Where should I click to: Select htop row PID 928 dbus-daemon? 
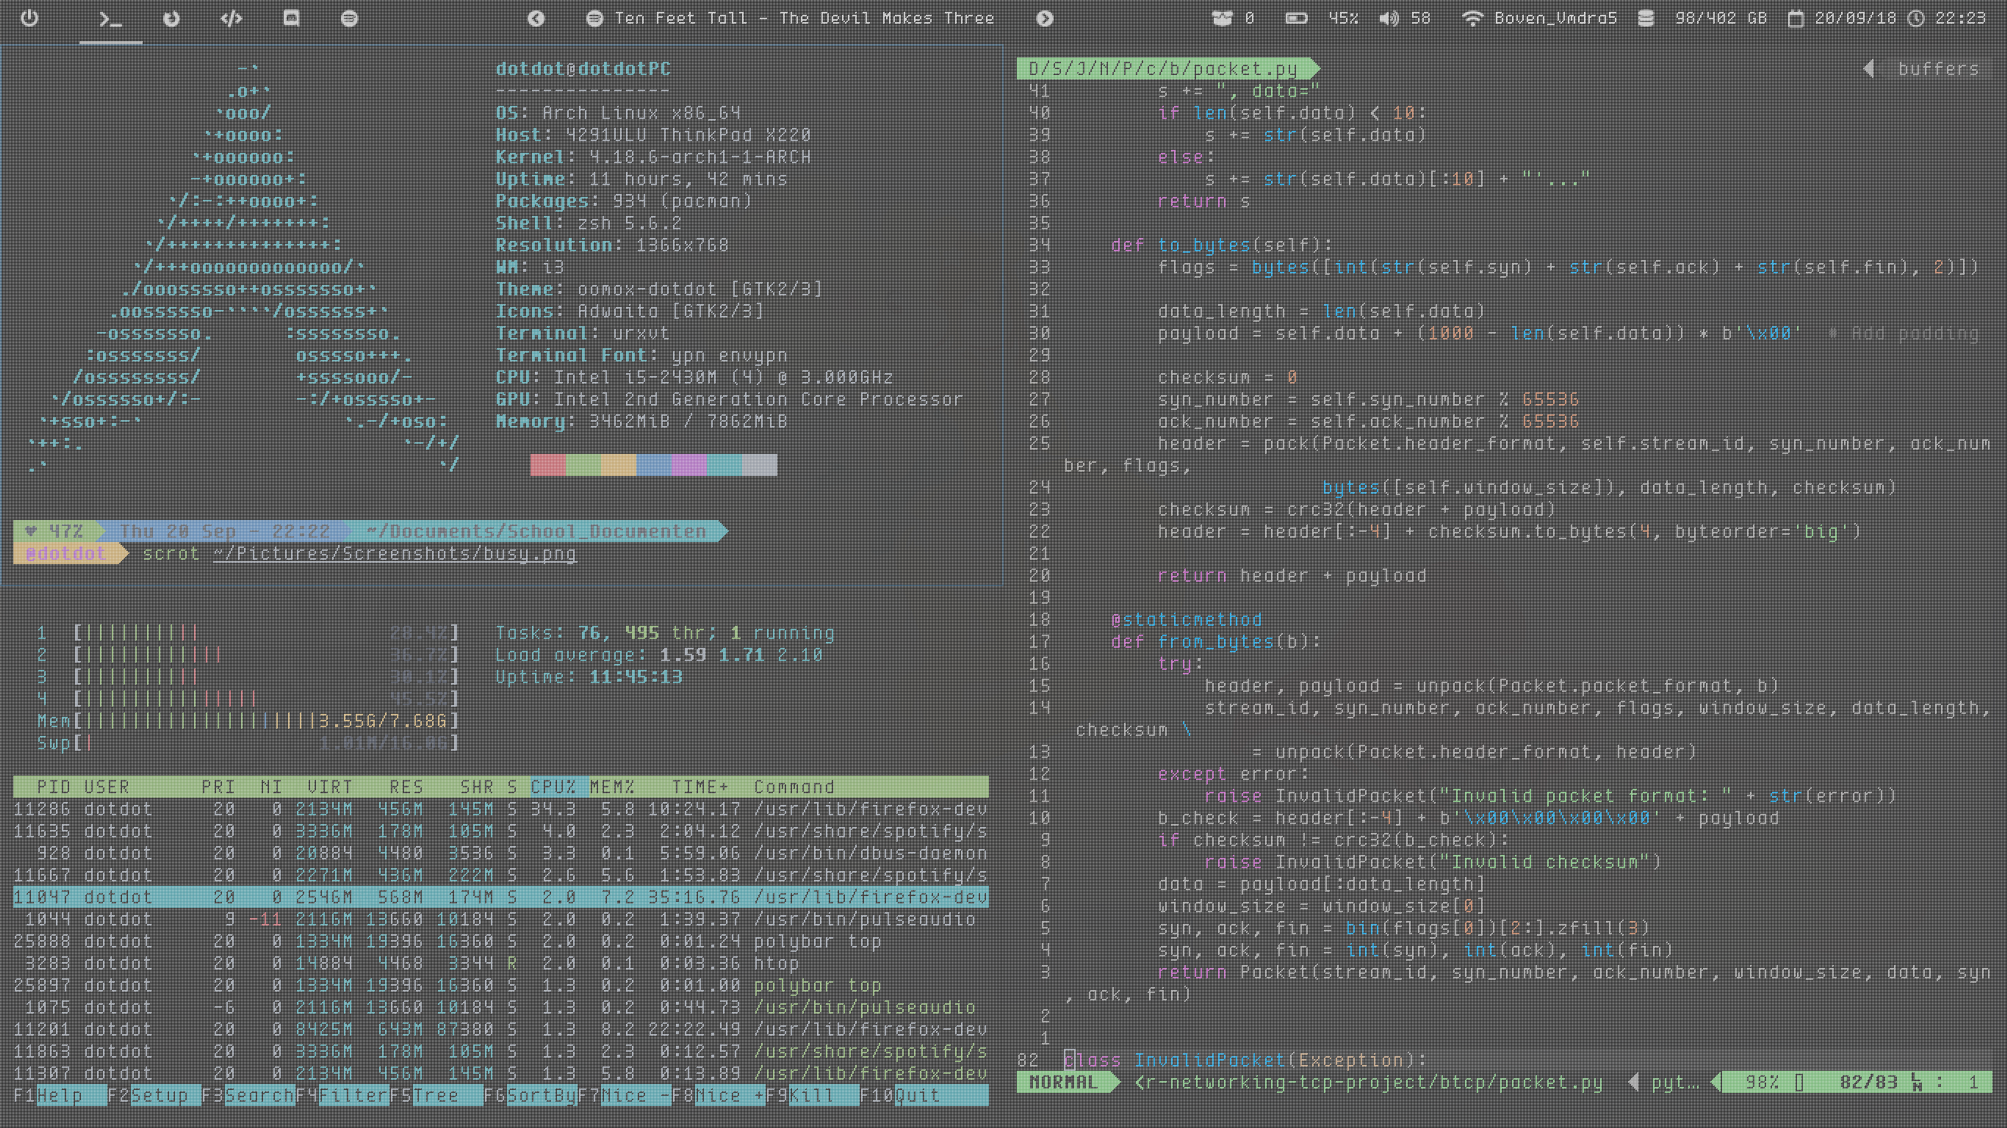coord(501,853)
